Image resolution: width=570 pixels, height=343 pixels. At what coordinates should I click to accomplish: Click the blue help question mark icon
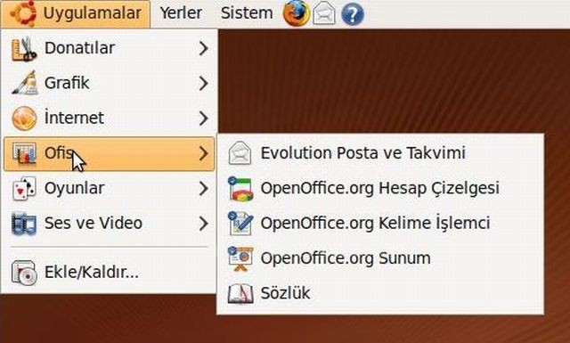click(x=353, y=14)
